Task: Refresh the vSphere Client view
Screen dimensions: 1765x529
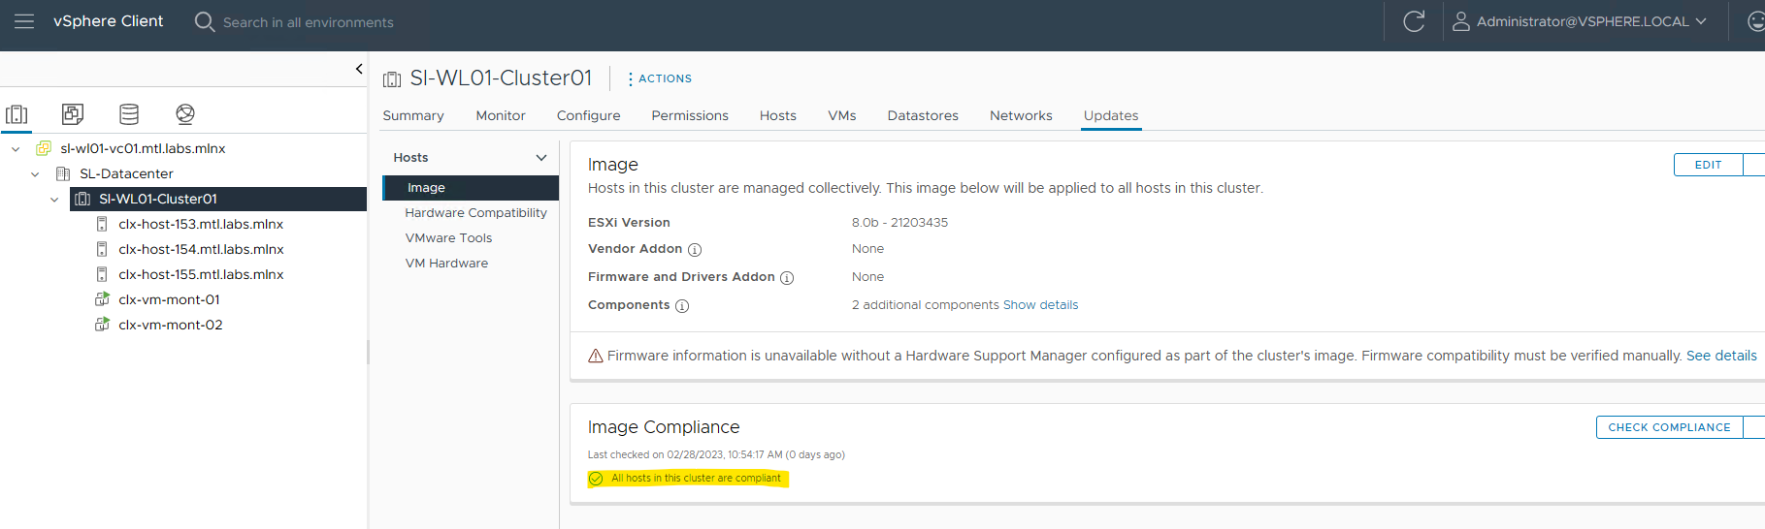Action: coord(1414,21)
